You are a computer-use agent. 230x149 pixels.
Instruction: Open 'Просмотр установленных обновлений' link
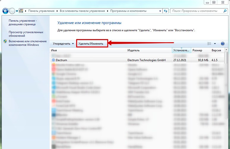pyautogui.click(x=26, y=34)
